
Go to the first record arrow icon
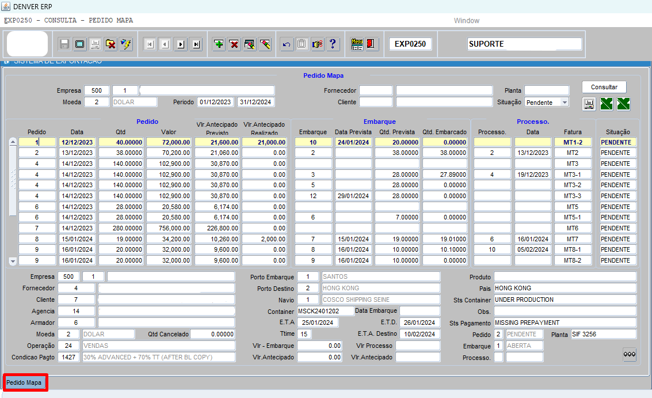pos(150,44)
